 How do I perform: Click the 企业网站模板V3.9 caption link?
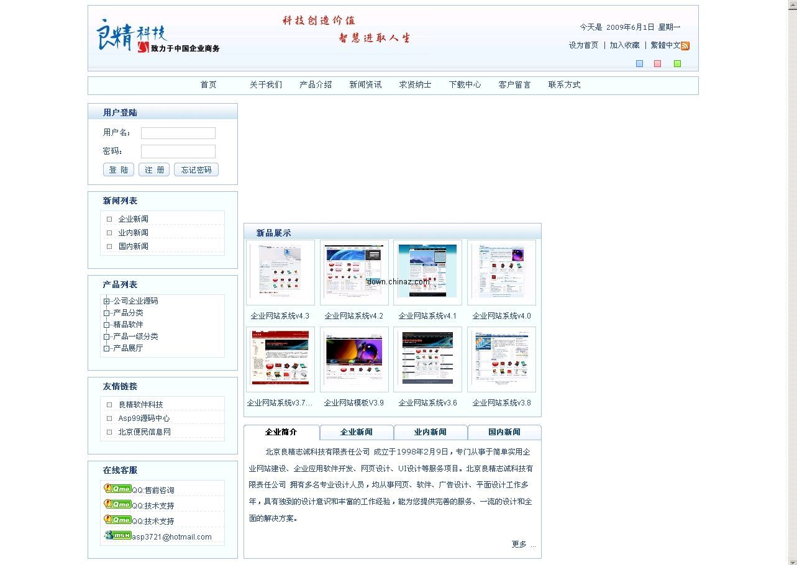coord(354,403)
